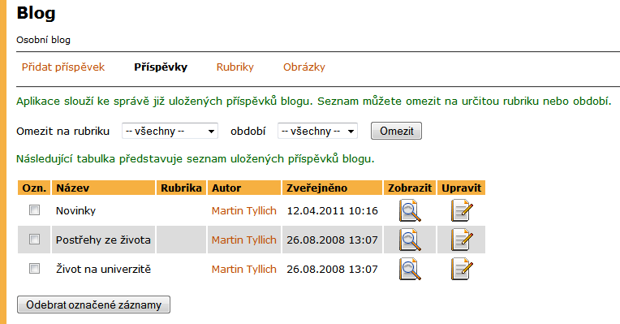Switch to the Rubriky tab
This screenshot has height=324, width=620.
(235, 67)
